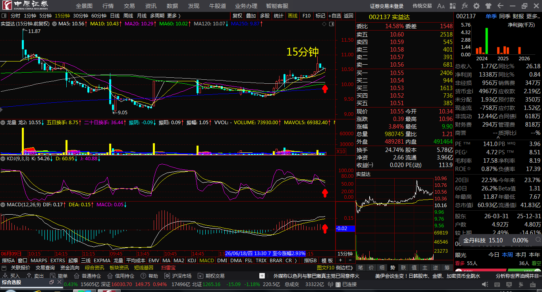This screenshot has width=542, height=292.
Task: Go back using the left arrow icon
Action: [500, 6]
